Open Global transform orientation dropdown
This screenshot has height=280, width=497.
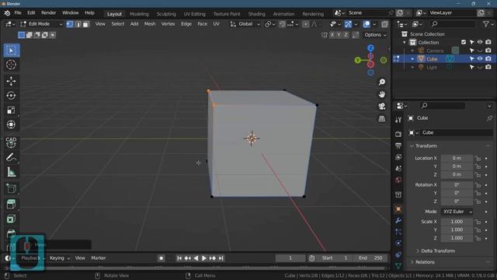tap(245, 24)
